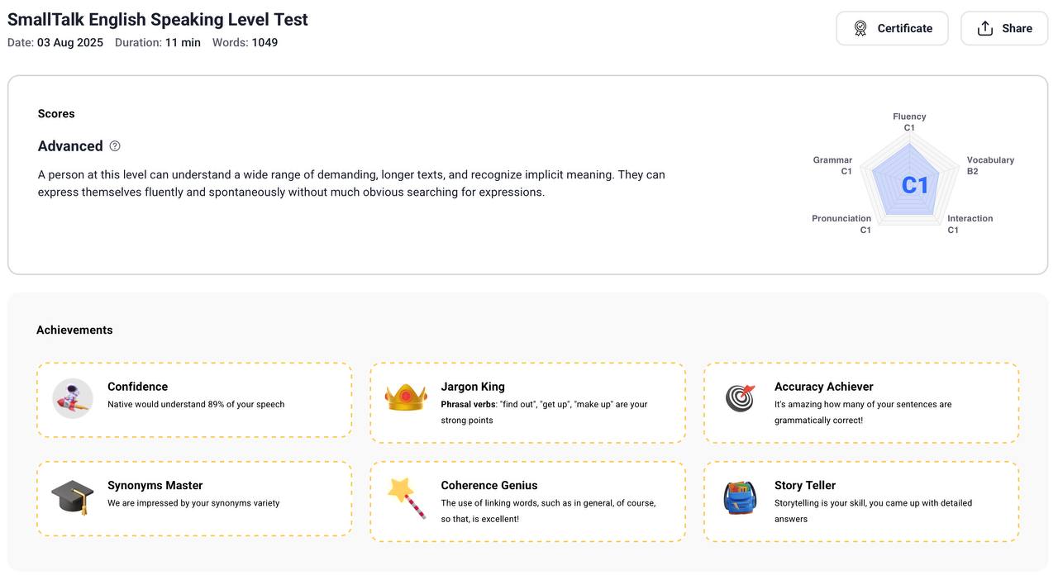Image resolution: width=1058 pixels, height=580 pixels.
Task: Click the Certificate ribbon icon
Action: [860, 28]
